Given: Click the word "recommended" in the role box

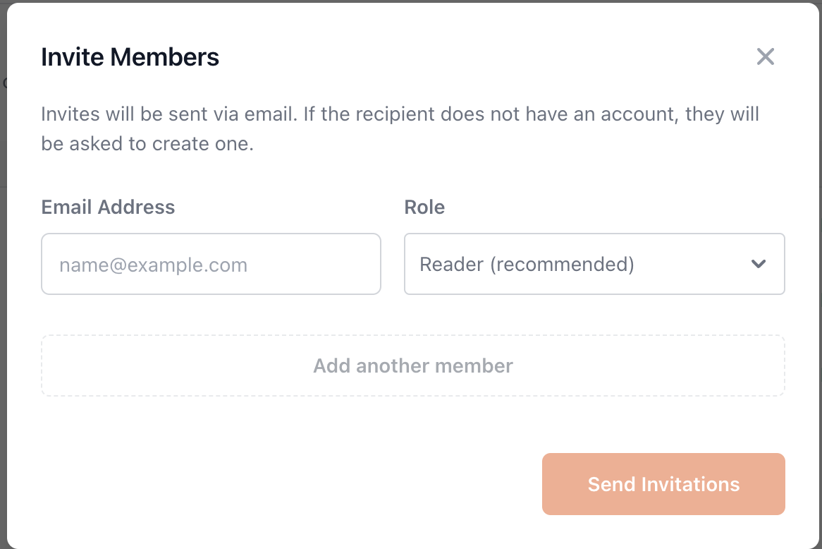Looking at the screenshot, I should pos(562,265).
